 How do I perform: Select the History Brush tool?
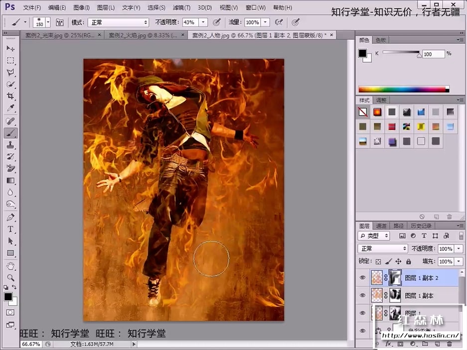[x=10, y=156]
